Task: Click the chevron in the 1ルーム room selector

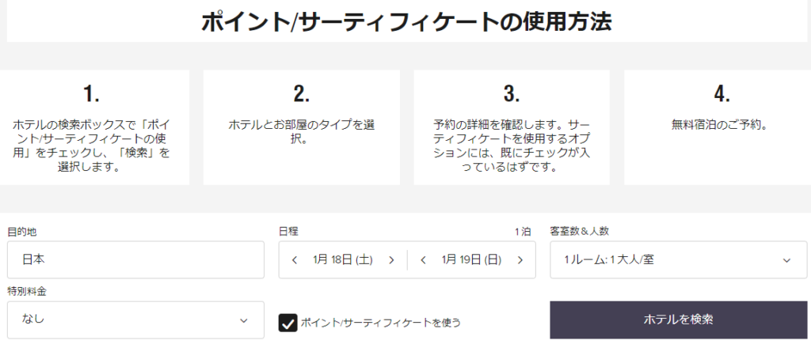Action: 786,259
